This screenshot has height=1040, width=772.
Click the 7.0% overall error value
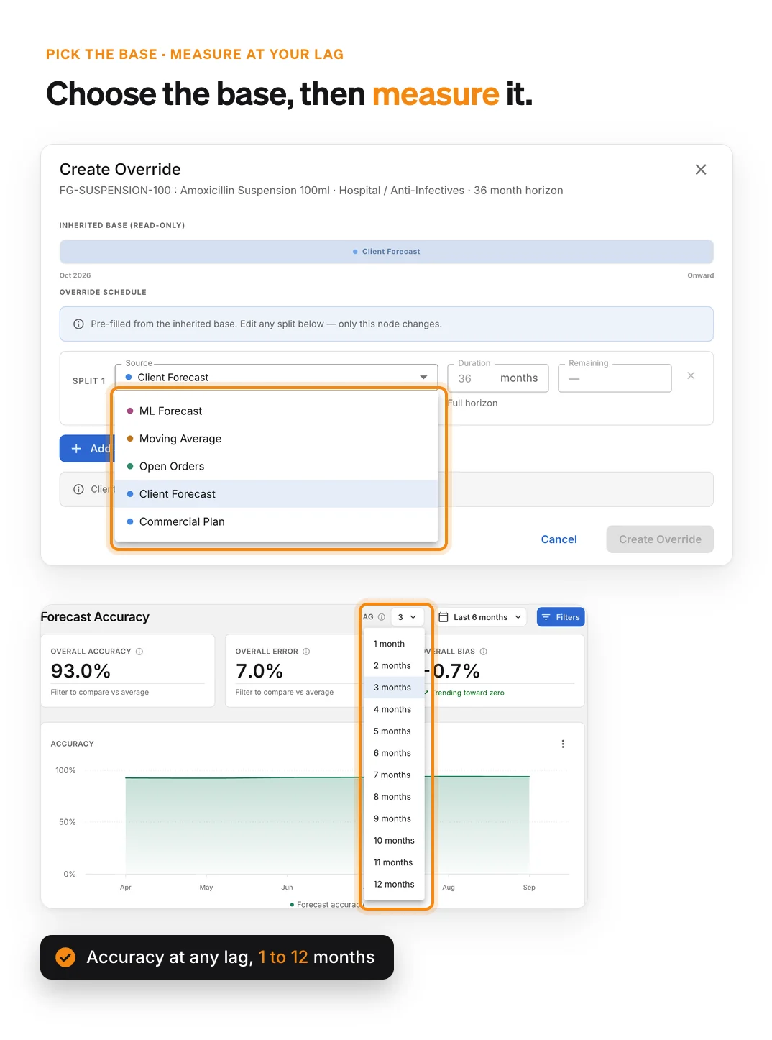[x=259, y=671]
